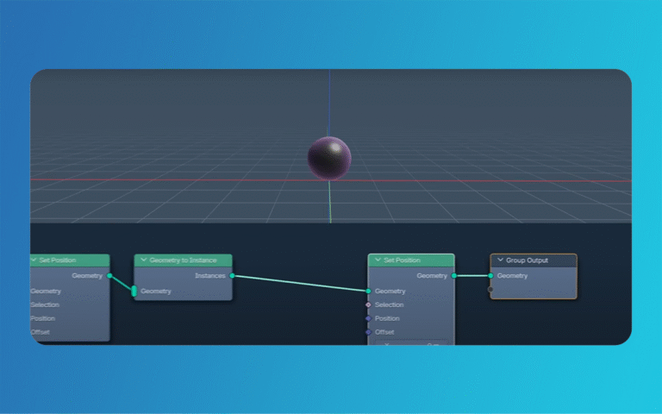Viewport: 662px width, 414px height.
Task: Collapse the Geometry to Instance node
Action: coord(144,260)
